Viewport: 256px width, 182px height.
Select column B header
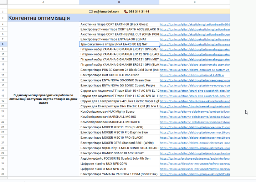pos(119,2)
